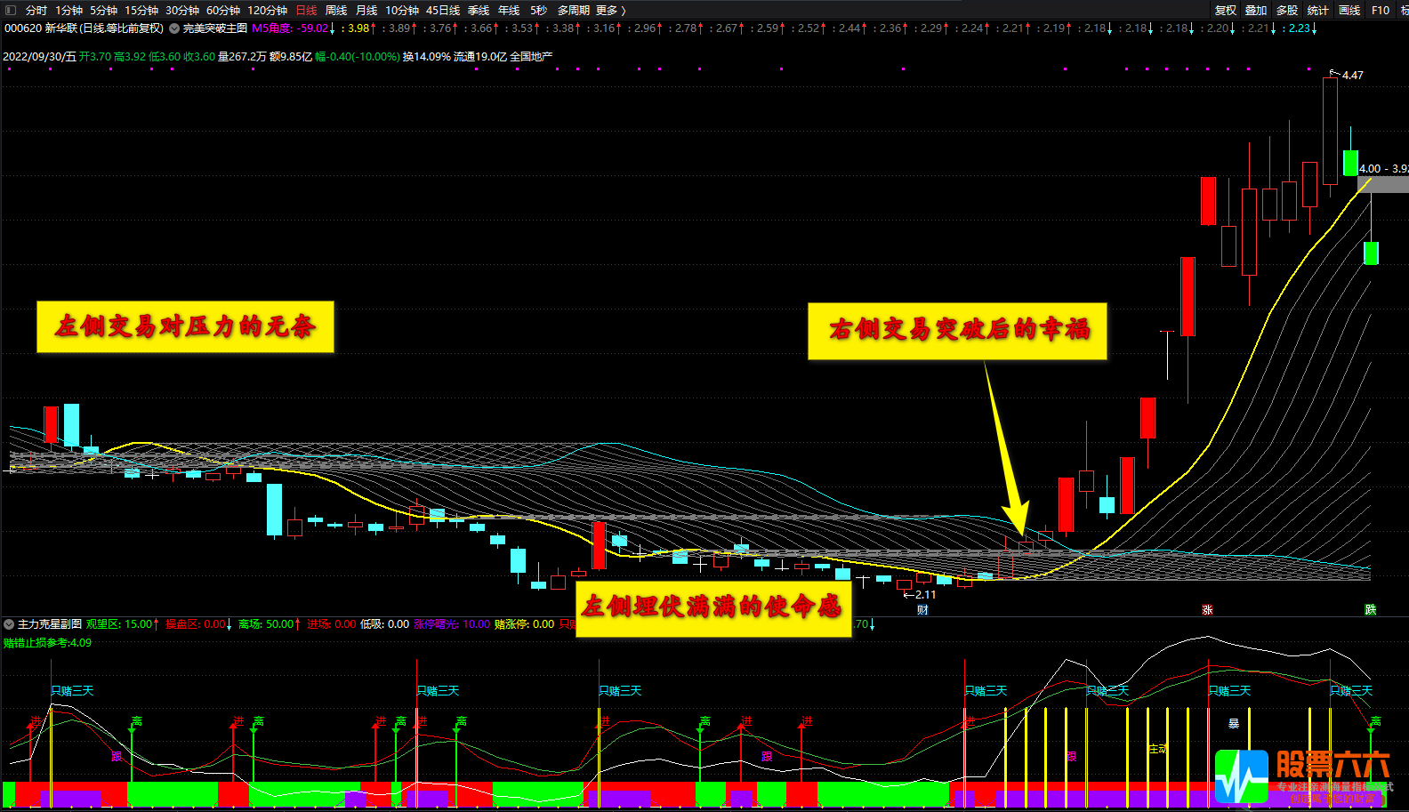Open the F10 company info
The width and height of the screenshot is (1409, 812).
click(1381, 10)
